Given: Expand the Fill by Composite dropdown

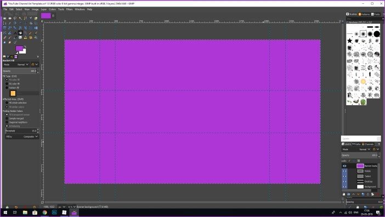Looking at the screenshot, I should [x=22, y=136].
